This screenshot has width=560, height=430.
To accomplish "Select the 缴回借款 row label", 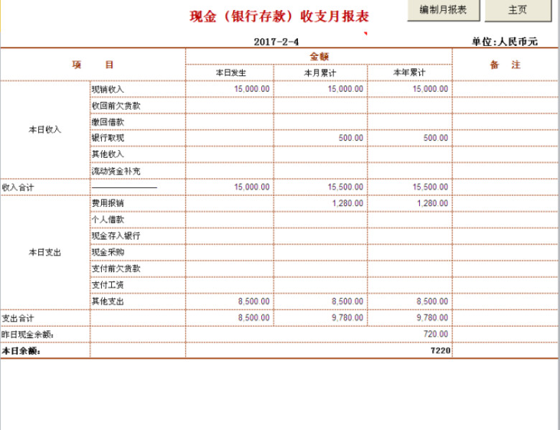I will pos(108,122).
